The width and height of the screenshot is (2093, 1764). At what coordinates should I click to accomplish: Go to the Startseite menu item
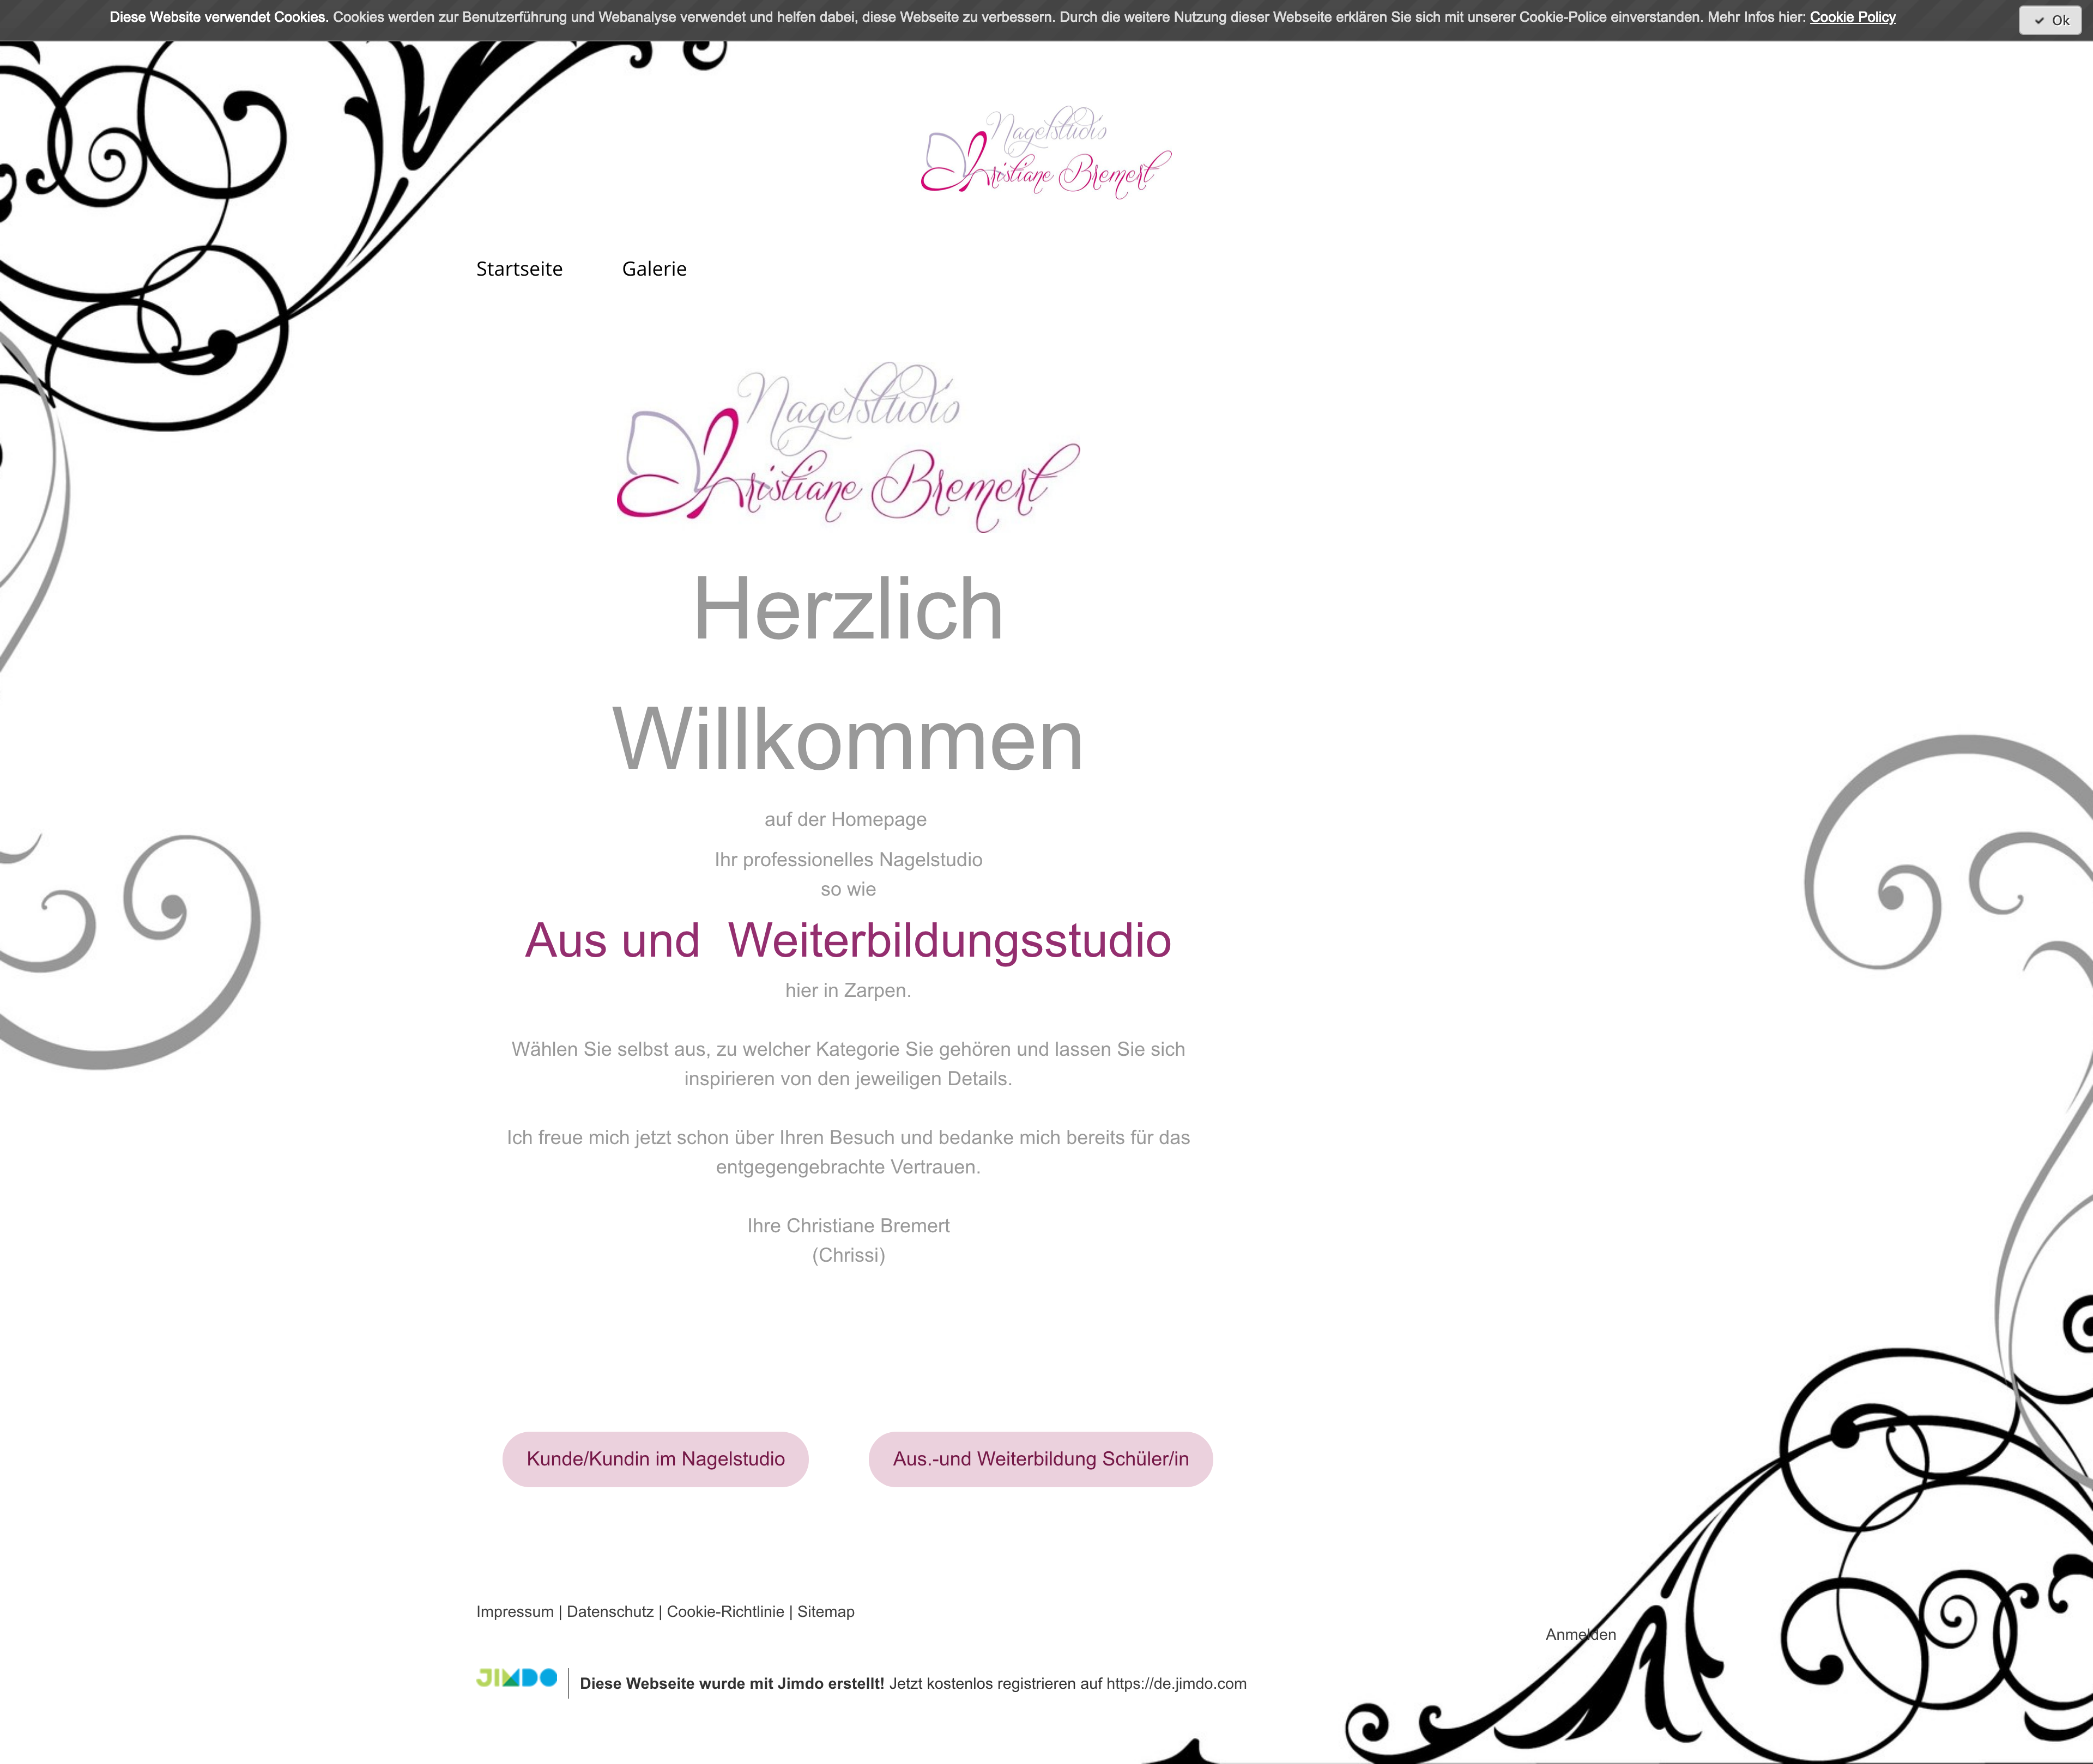[518, 269]
